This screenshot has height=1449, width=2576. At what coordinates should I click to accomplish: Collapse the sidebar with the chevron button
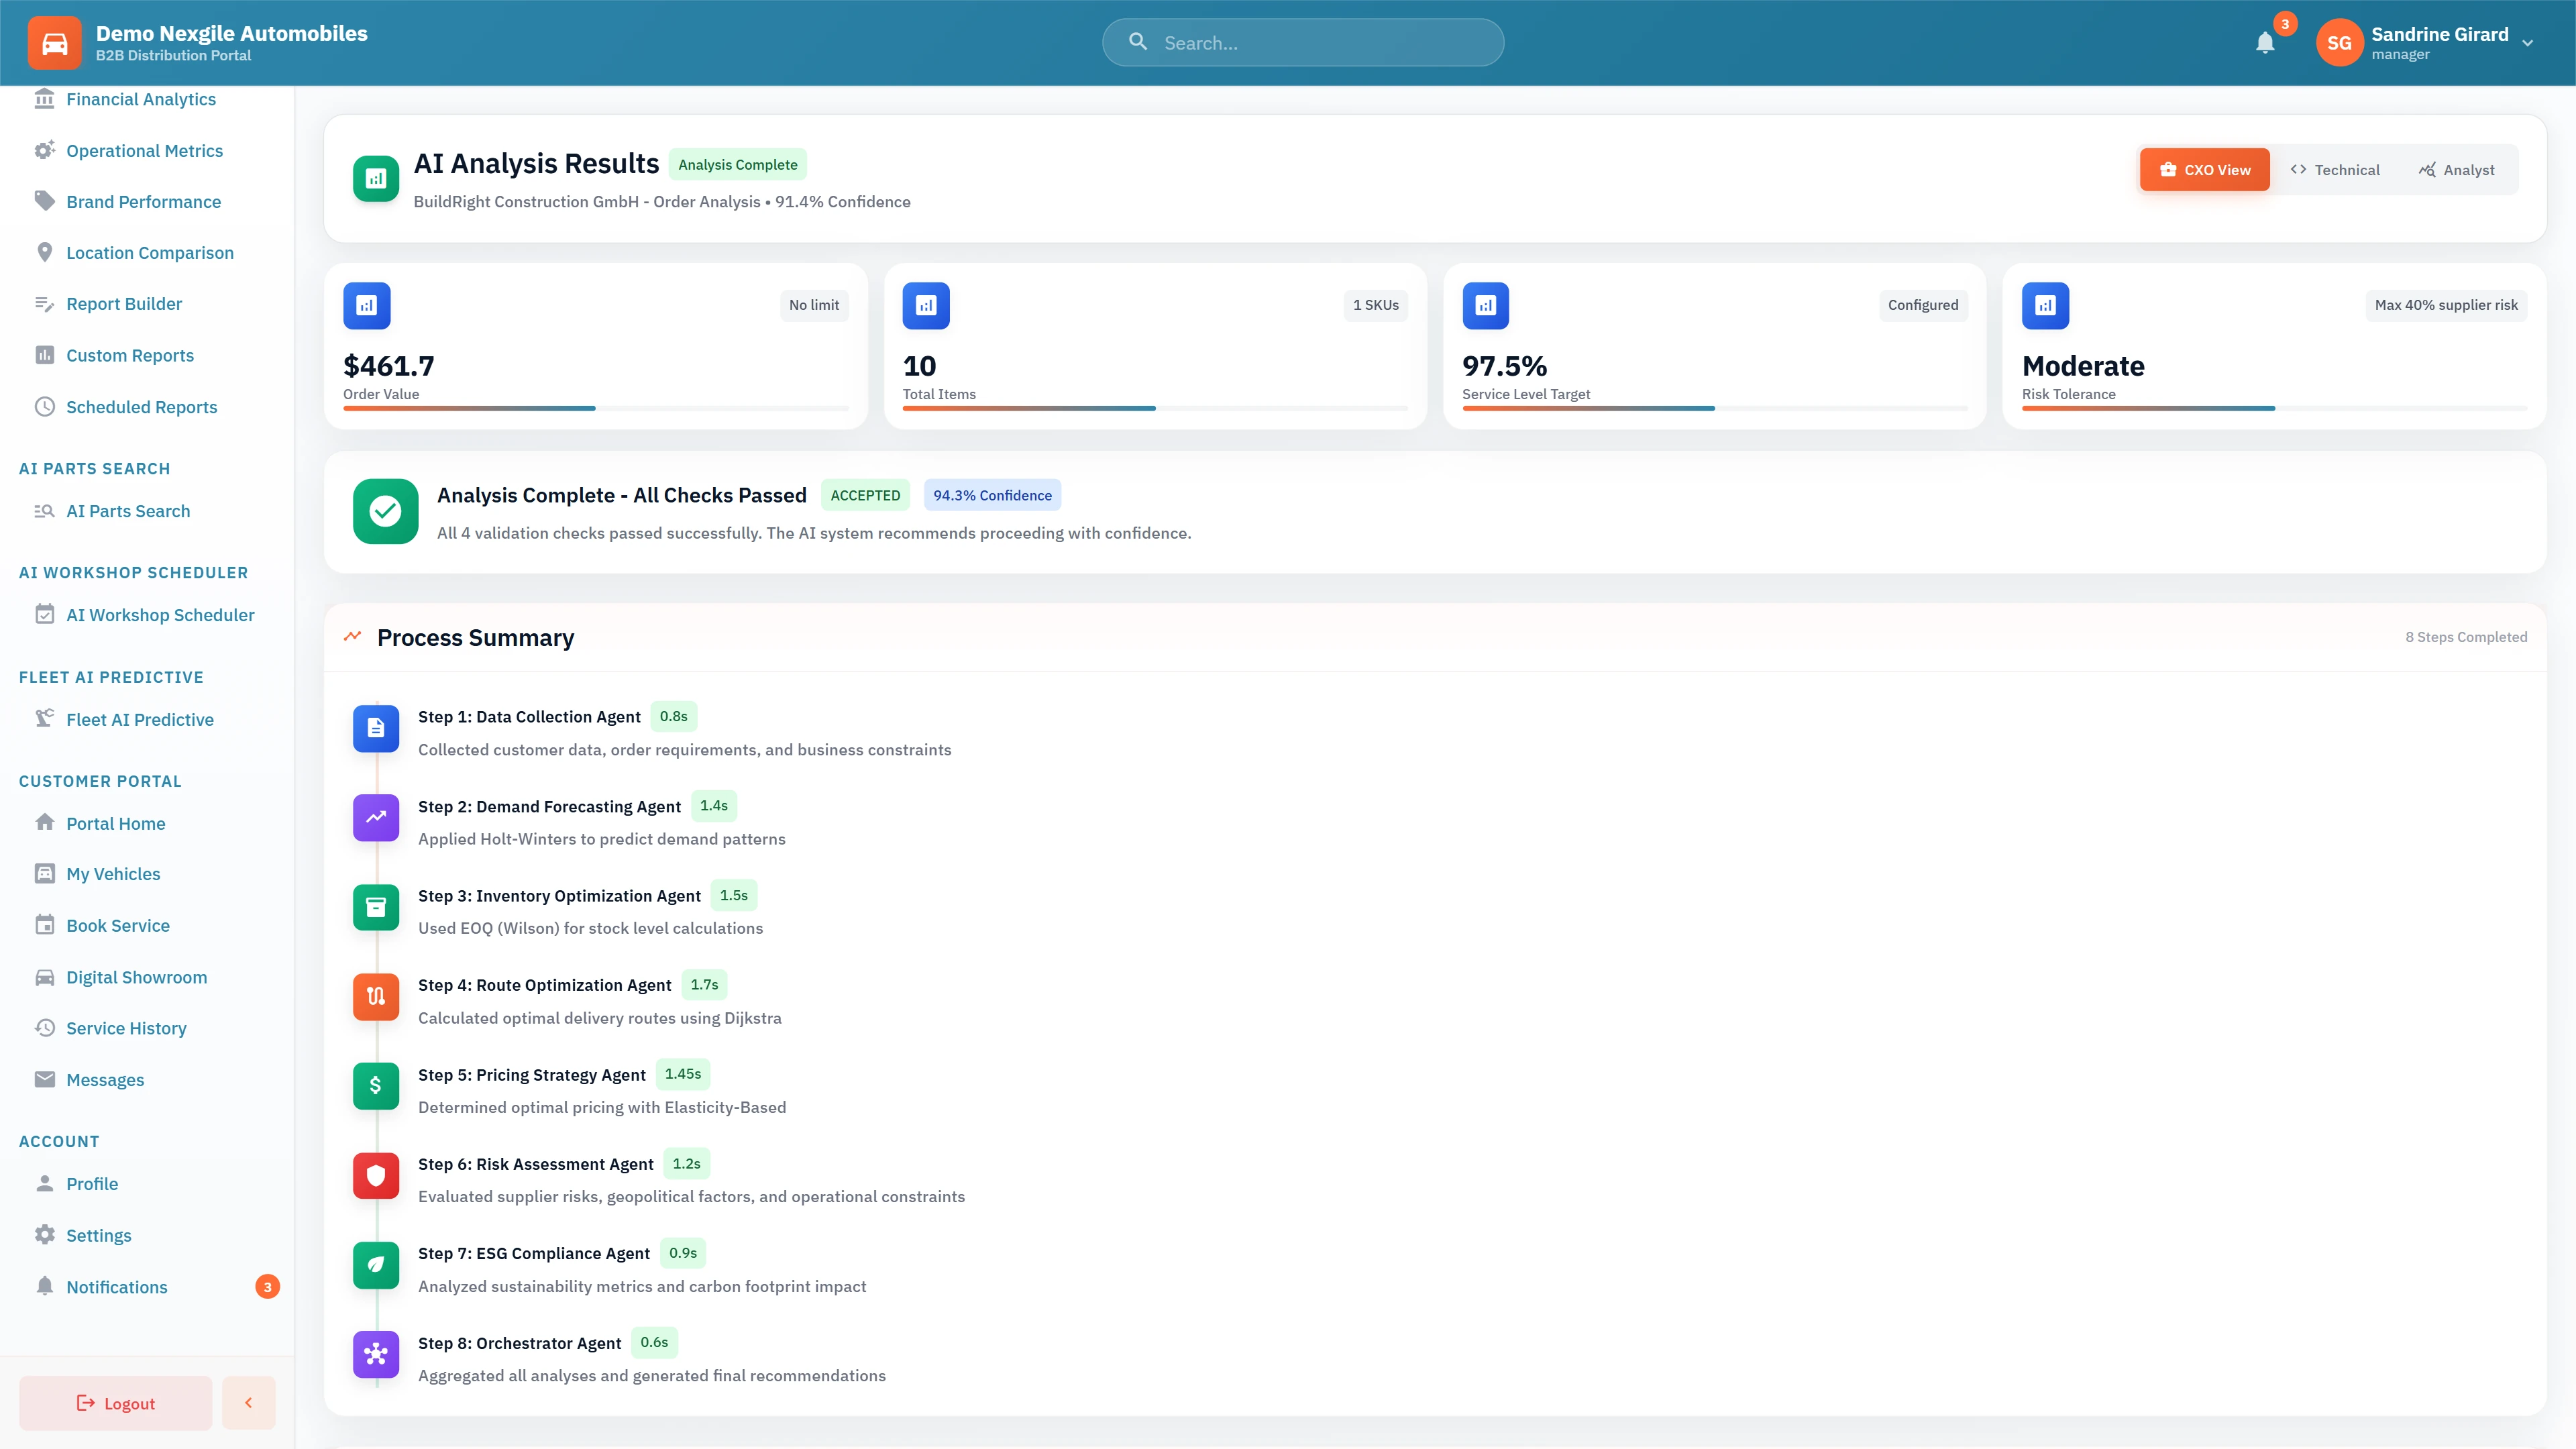pyautogui.click(x=248, y=1402)
